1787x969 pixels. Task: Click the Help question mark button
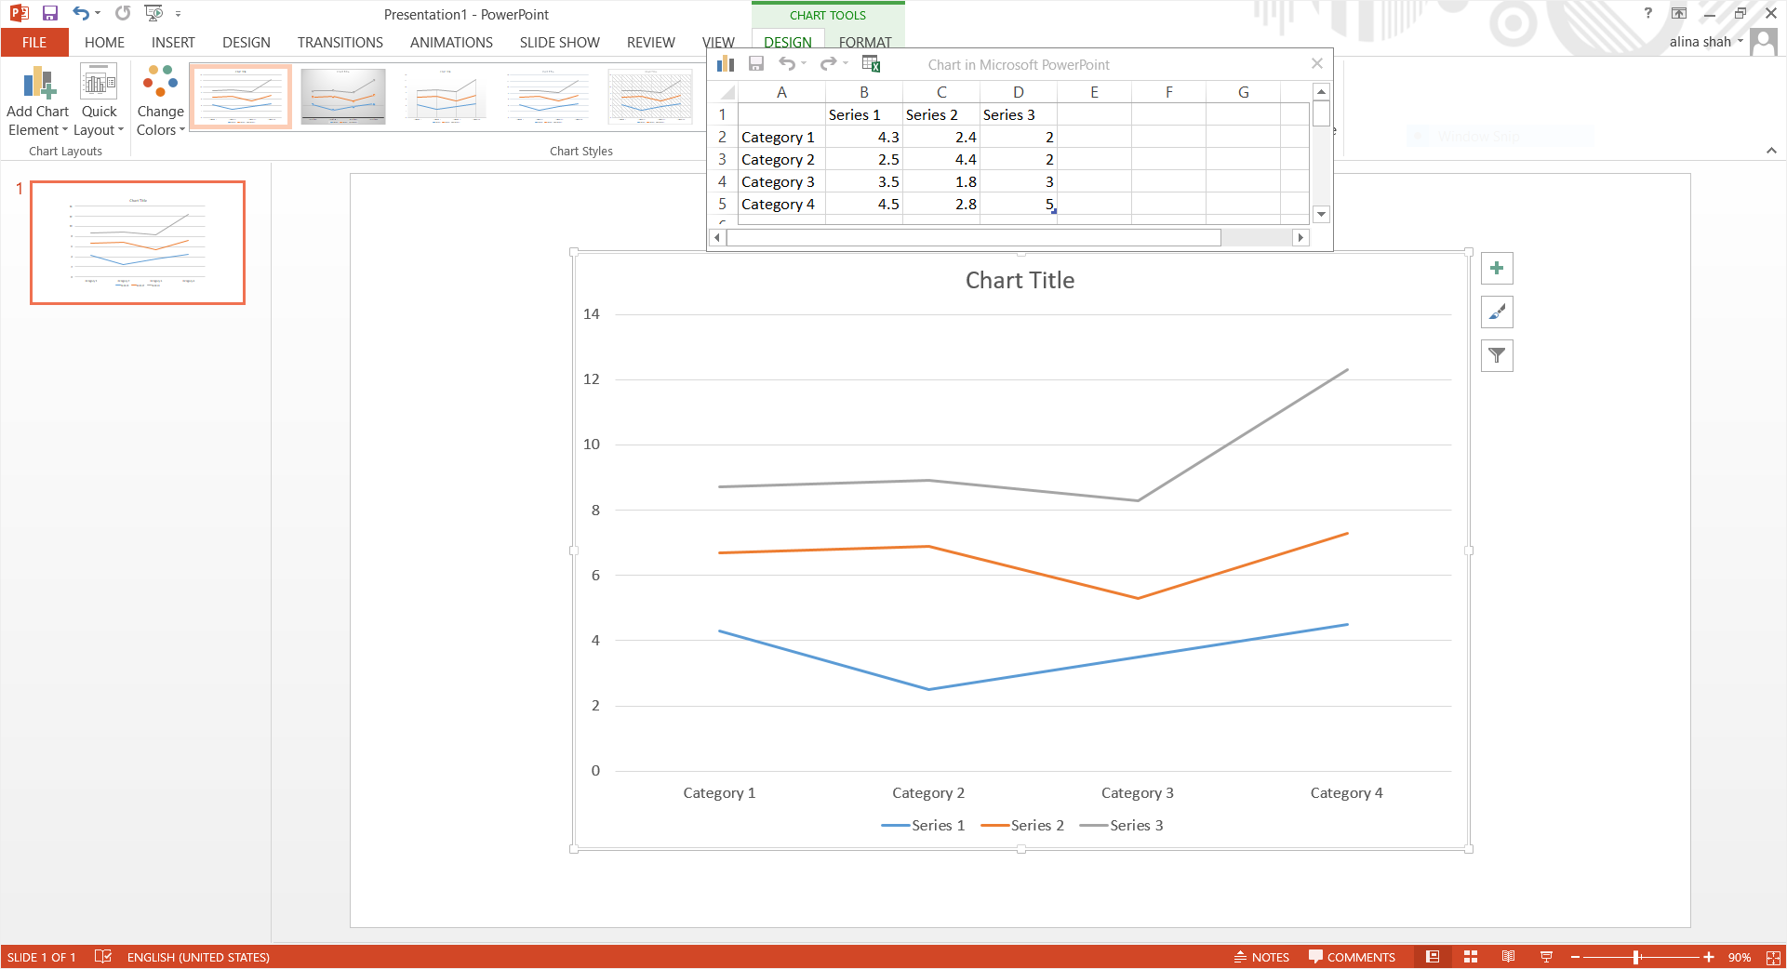1647,14
